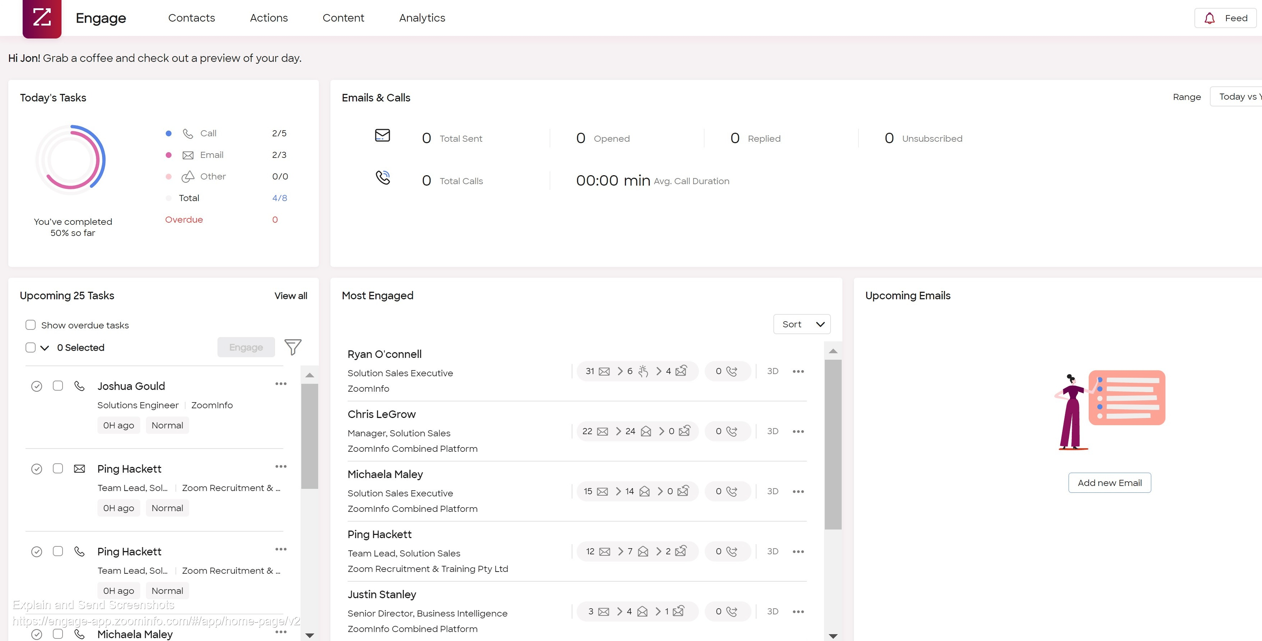Open the Sort dropdown in Most Engaged
This screenshot has width=1262, height=641.
pos(801,324)
